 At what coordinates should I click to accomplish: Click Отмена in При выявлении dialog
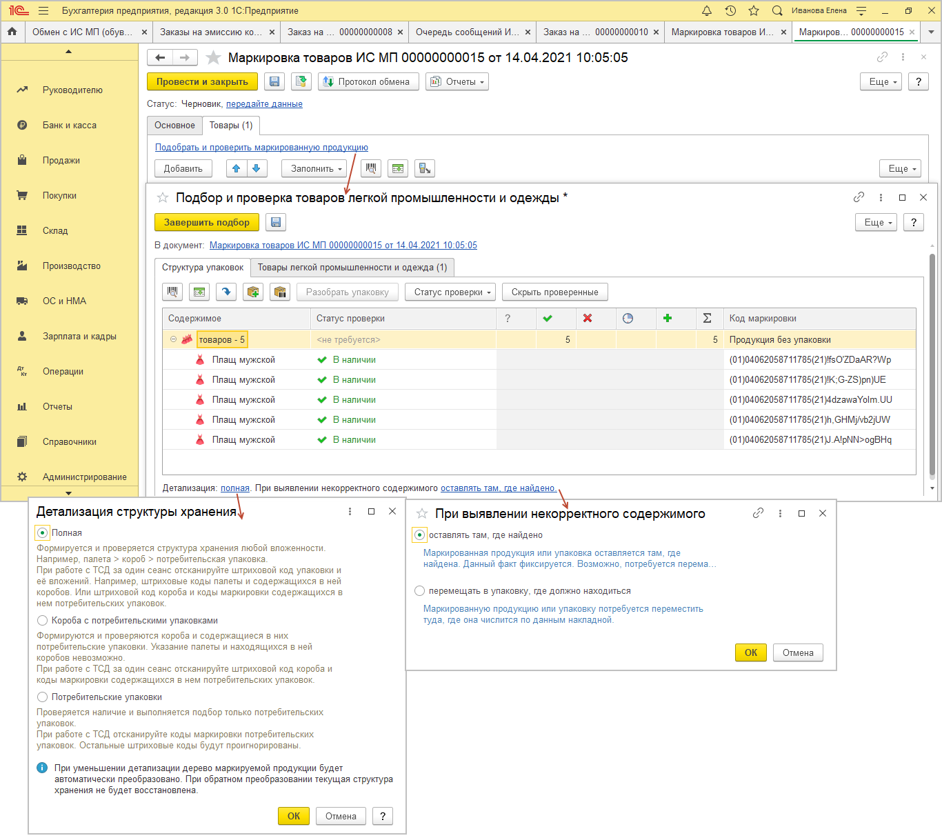798,652
